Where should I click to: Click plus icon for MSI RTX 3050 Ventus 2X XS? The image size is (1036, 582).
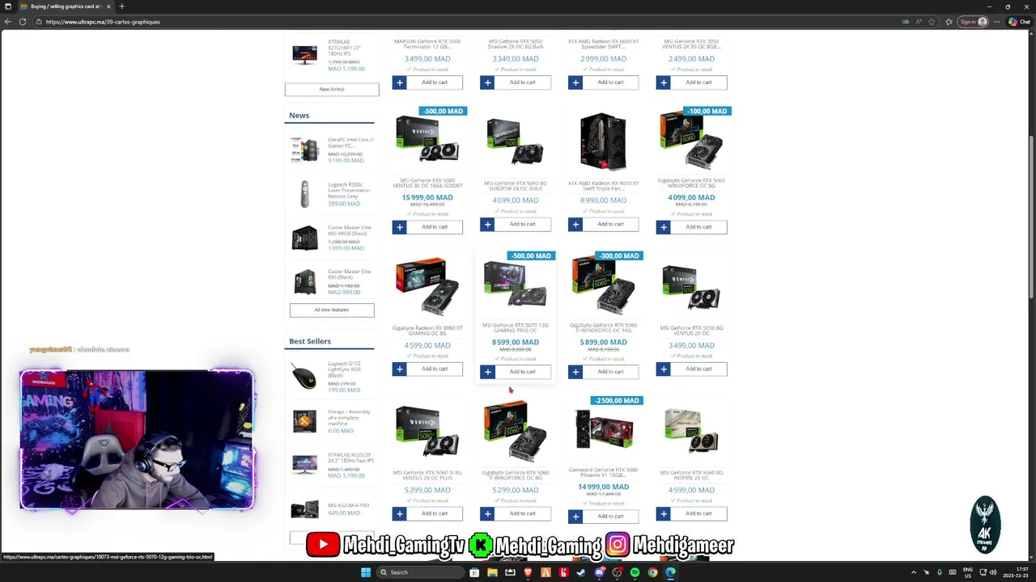[664, 82]
